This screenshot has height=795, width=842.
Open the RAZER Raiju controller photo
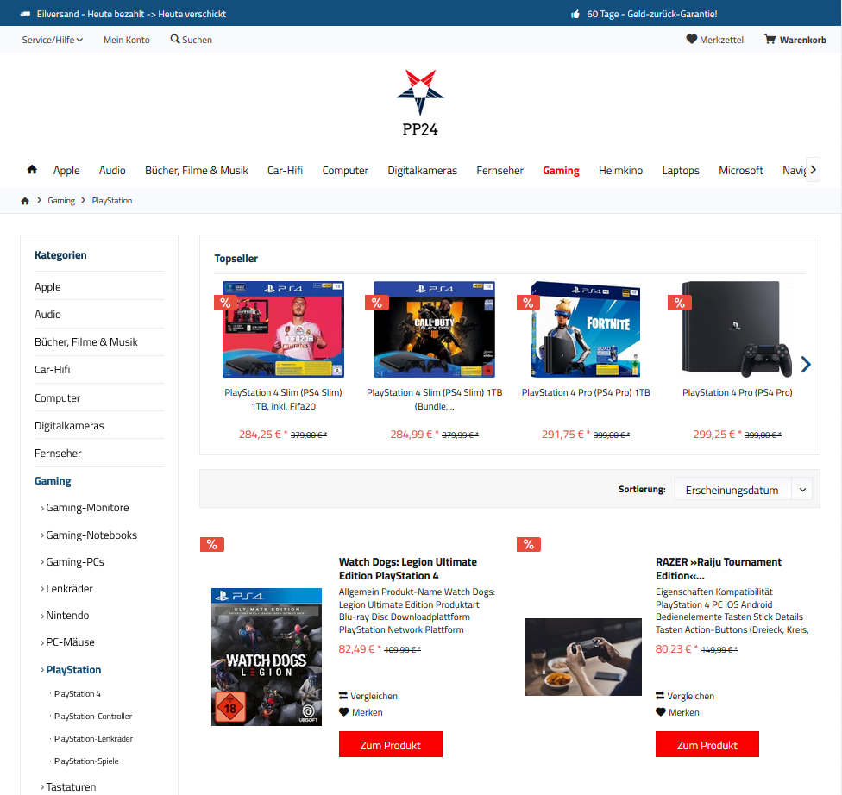pos(583,657)
